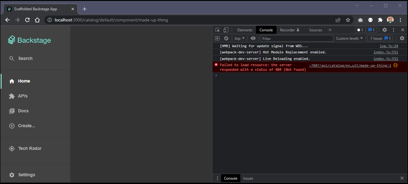Viewport: 408px width, 184px height.
Task: Open DevTools customize three-dot menu
Action: [x=393, y=30]
